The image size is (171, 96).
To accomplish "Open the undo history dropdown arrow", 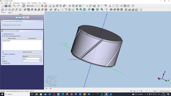I will pyautogui.click(x=16, y=6).
